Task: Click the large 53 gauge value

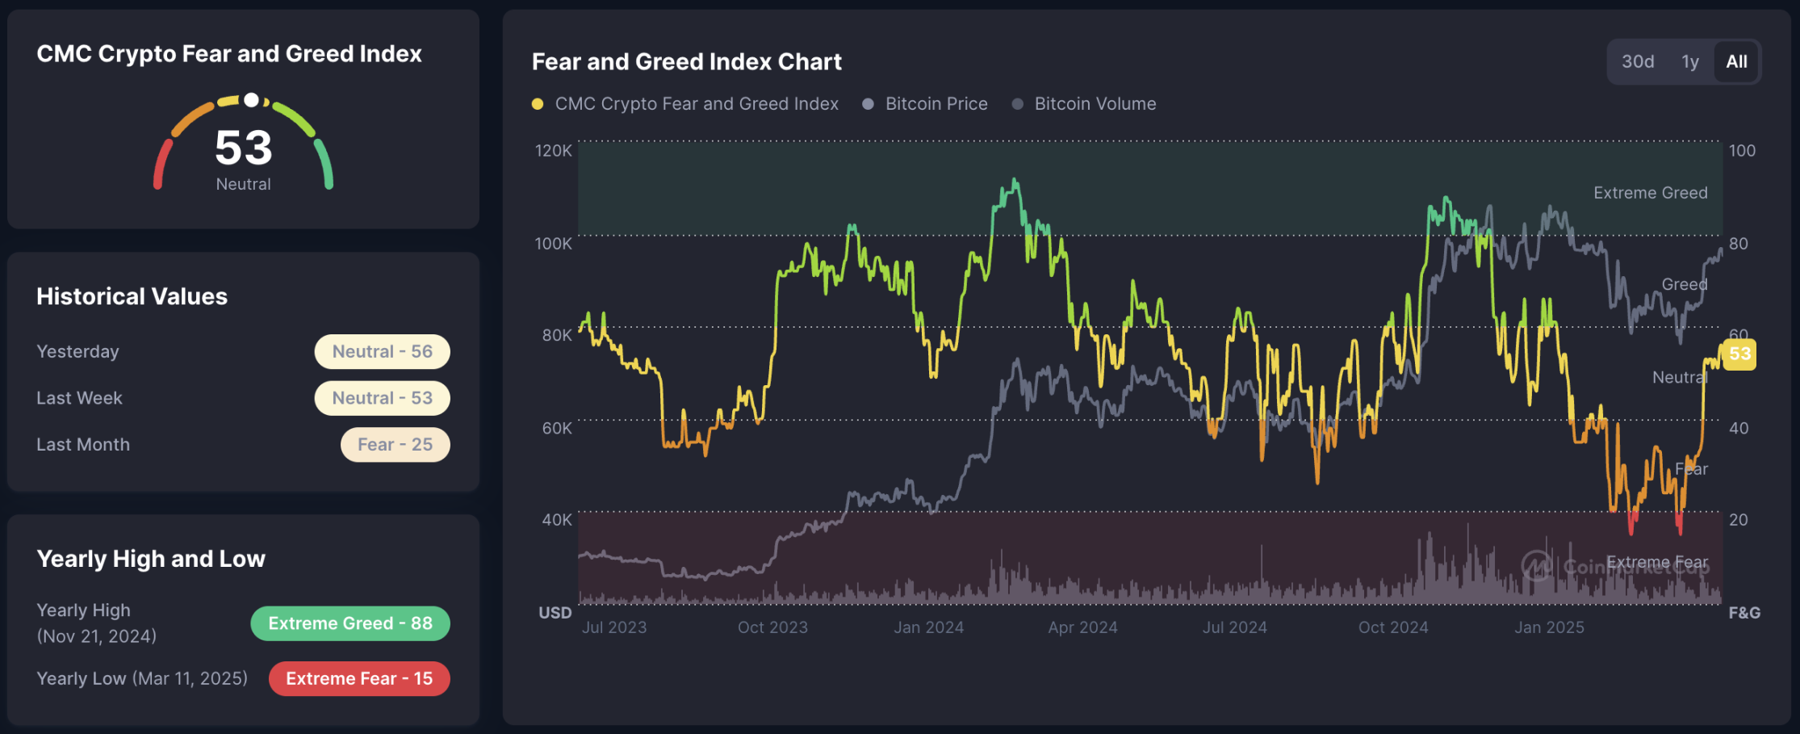Action: click(244, 149)
